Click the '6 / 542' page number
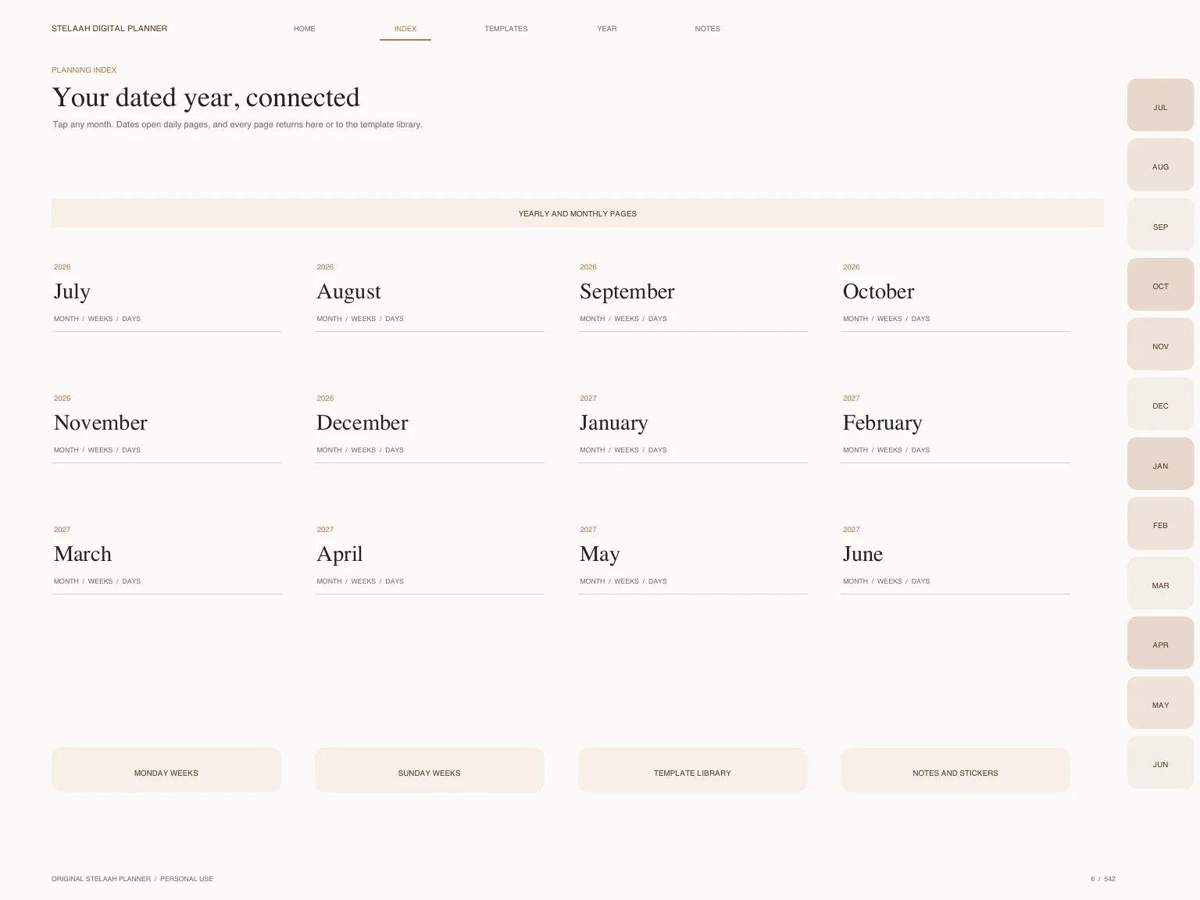The image size is (1200, 900). tap(1103, 879)
